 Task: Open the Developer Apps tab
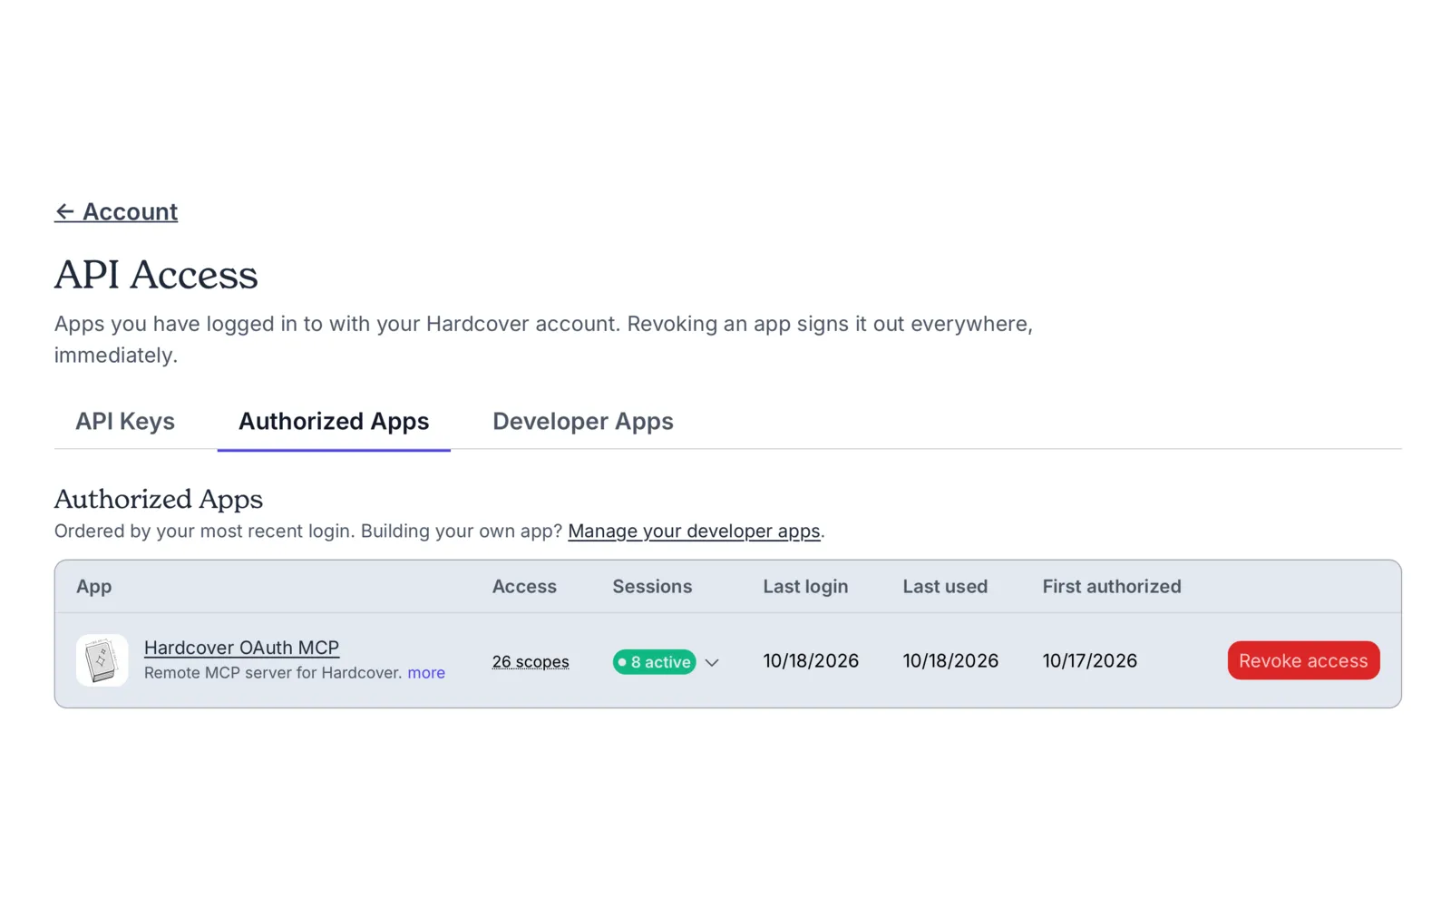(x=583, y=422)
